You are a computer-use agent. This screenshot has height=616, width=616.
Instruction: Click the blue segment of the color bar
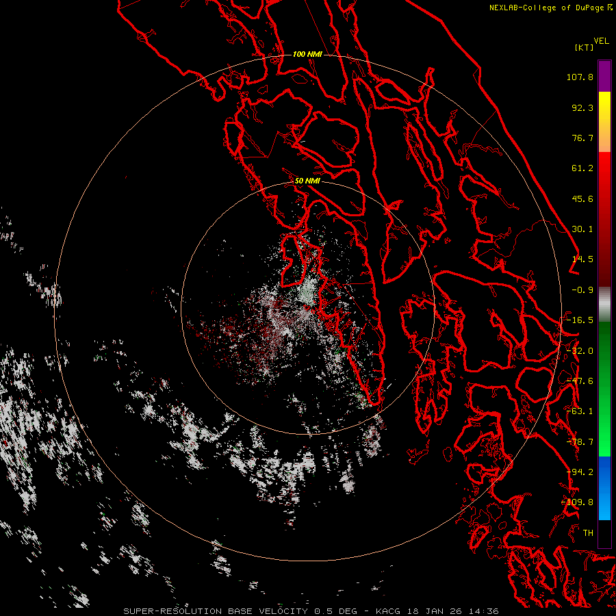(604, 488)
